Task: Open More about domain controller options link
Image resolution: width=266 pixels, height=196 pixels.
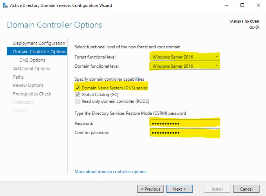Action: [111, 172]
